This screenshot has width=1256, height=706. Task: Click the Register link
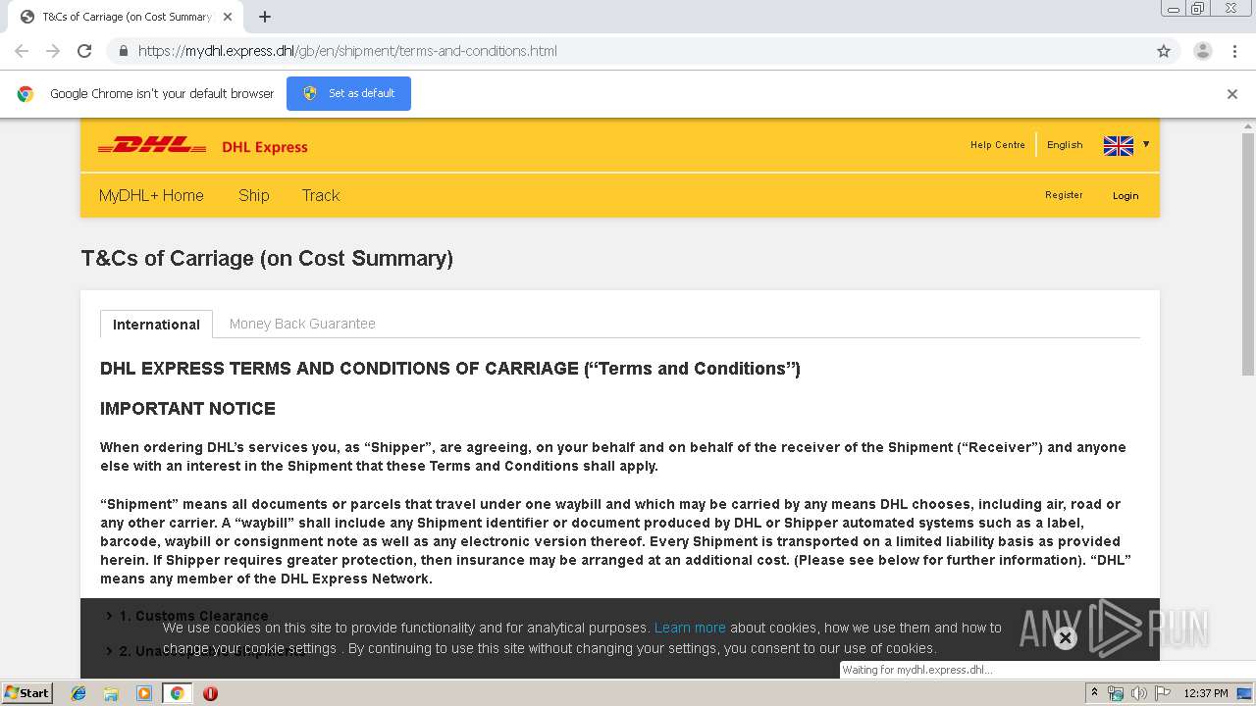tap(1064, 195)
